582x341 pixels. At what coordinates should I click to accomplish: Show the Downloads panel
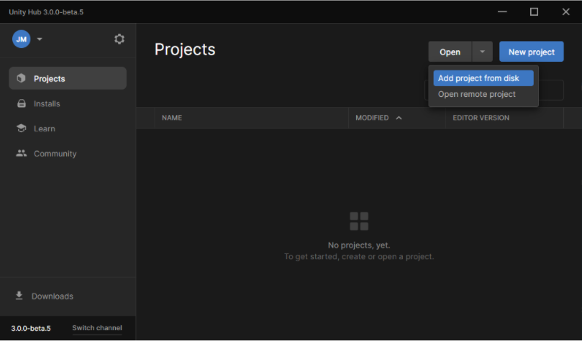52,296
